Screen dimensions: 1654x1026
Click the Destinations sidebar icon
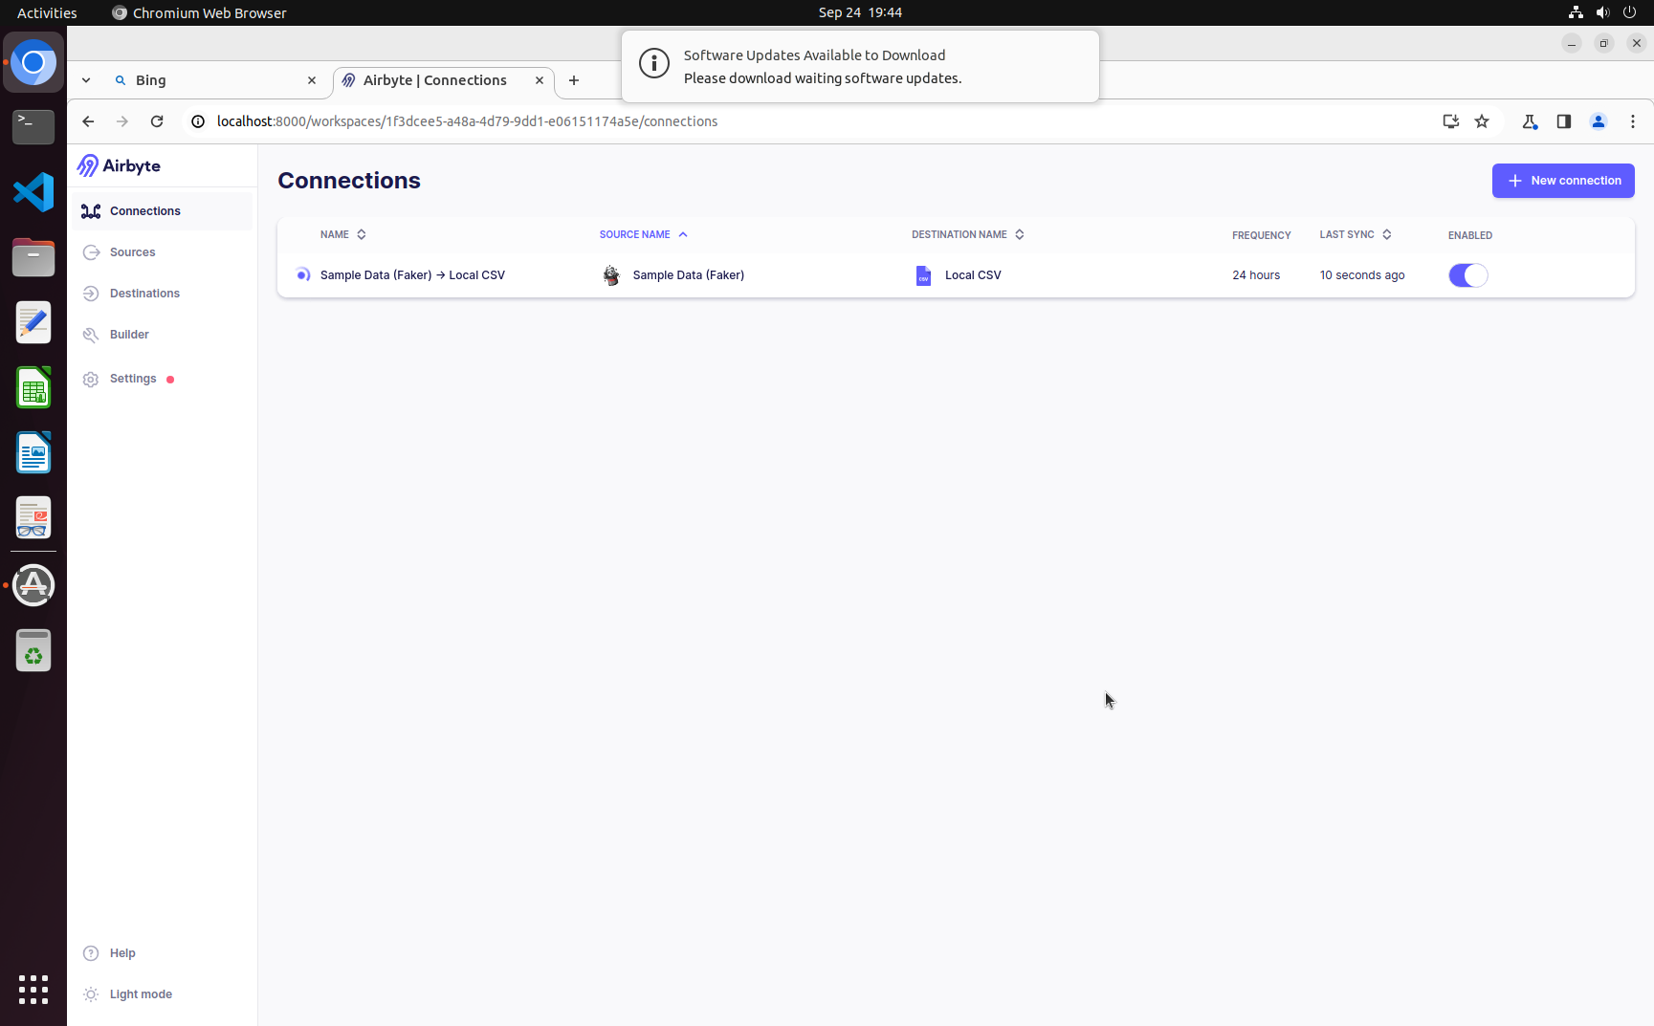pyautogui.click(x=91, y=294)
